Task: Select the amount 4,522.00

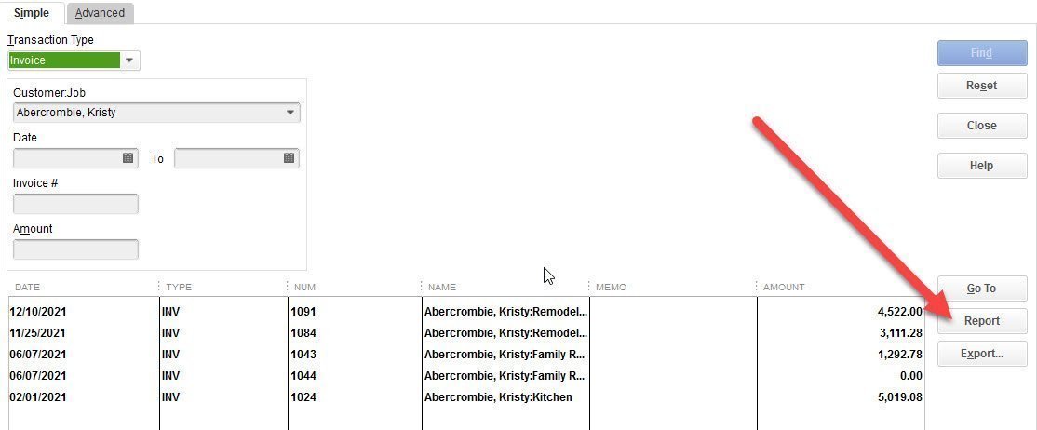Action: [899, 312]
